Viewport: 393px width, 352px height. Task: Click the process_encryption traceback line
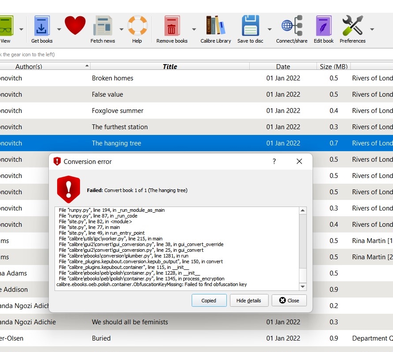pyautogui.click(x=142, y=279)
